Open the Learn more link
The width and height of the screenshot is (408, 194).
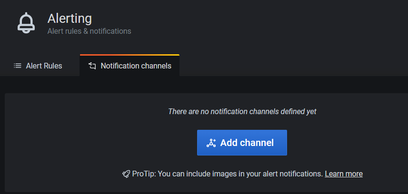coord(344,174)
